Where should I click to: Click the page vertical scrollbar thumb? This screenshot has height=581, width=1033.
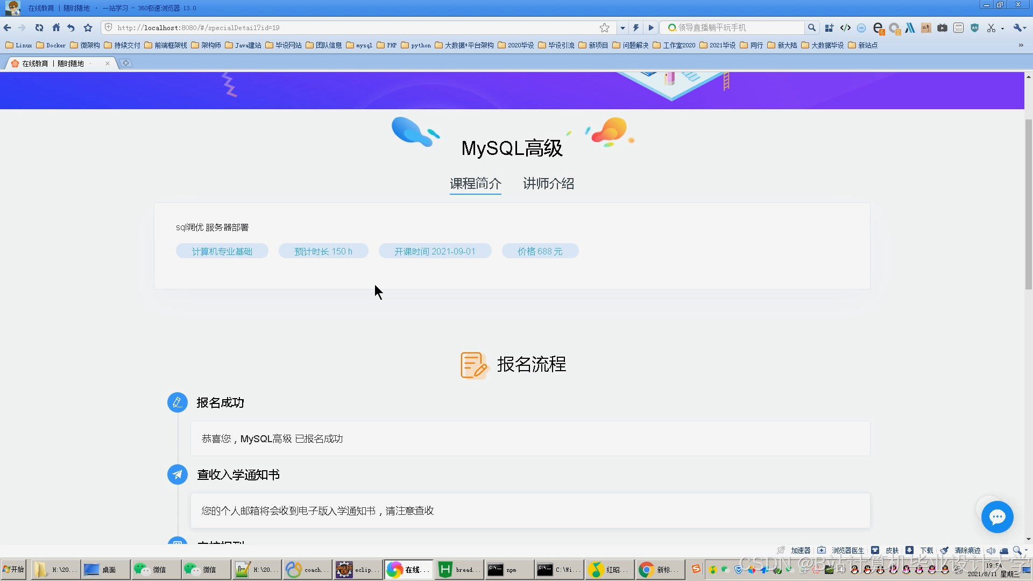[1028, 204]
